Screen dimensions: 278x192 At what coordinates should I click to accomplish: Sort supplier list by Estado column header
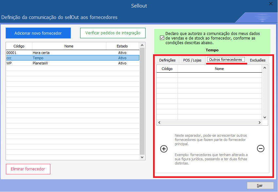point(122,46)
